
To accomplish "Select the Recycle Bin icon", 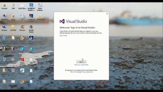I will (x=4, y=61).
